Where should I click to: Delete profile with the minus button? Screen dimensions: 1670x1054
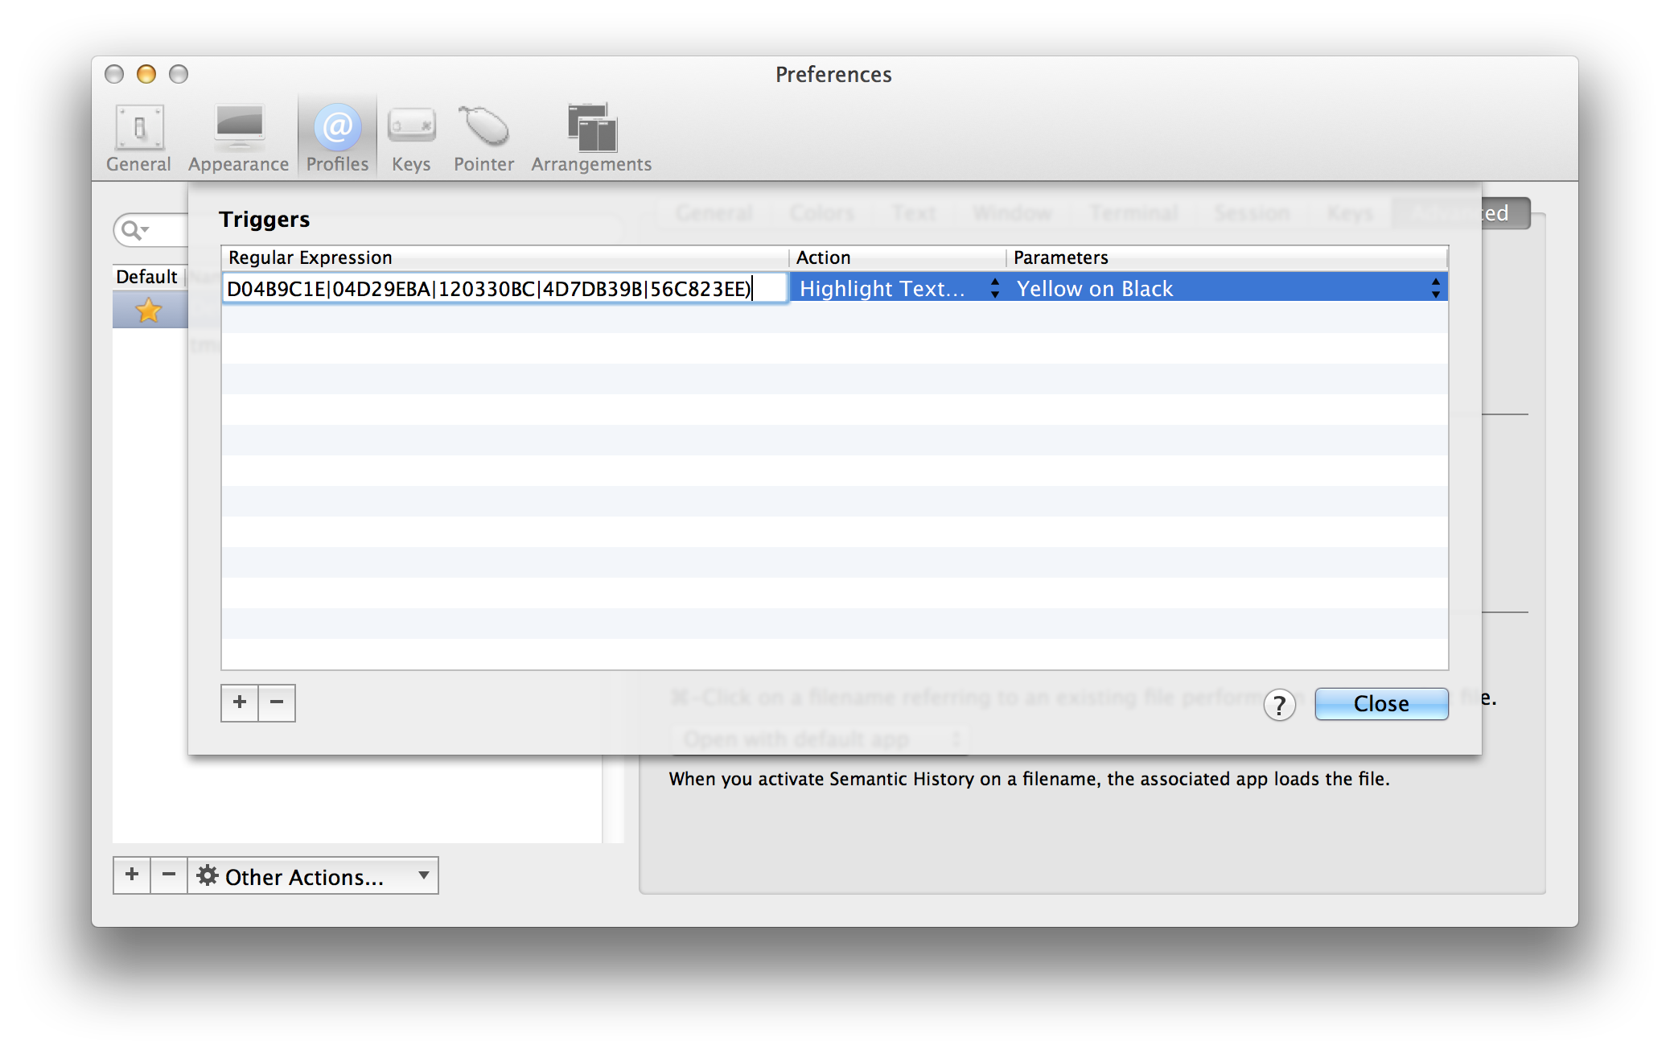[x=169, y=875]
